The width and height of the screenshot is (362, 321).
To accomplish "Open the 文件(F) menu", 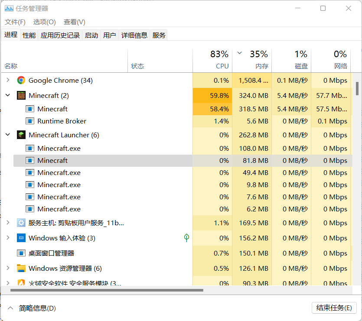I will [15, 22].
